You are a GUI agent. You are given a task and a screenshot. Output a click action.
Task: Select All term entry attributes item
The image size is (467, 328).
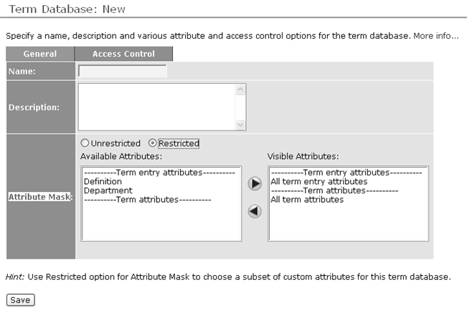[319, 181]
